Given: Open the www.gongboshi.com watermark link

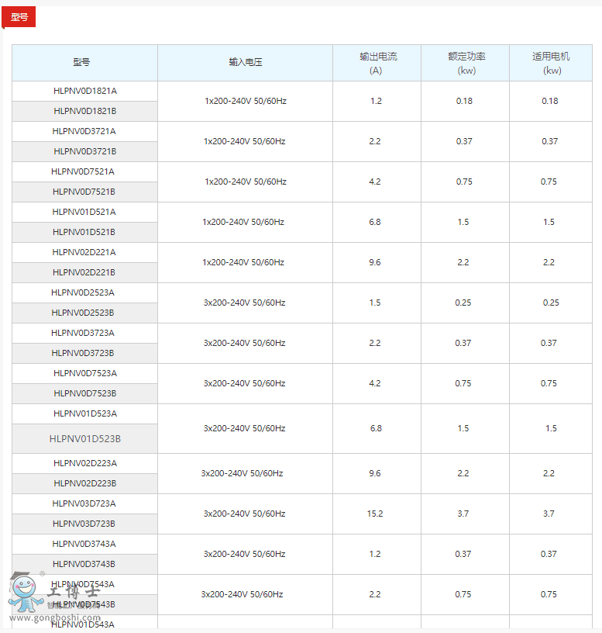Looking at the screenshot, I should click(47, 618).
